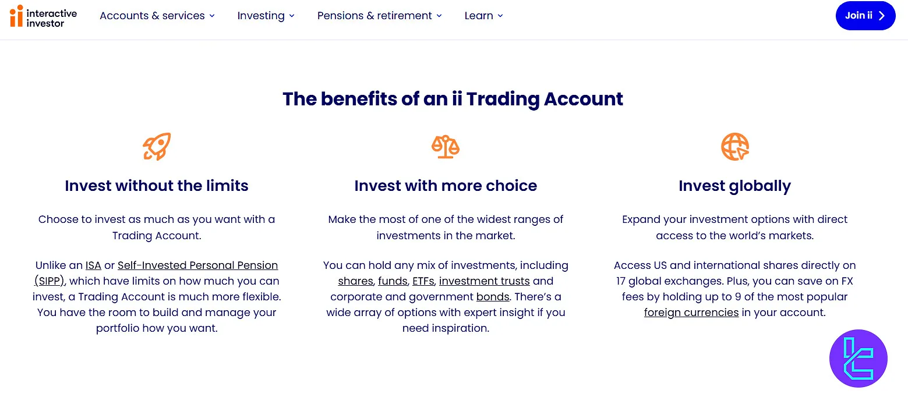Open the ISA link
This screenshot has width=908, height=408.
[93, 265]
